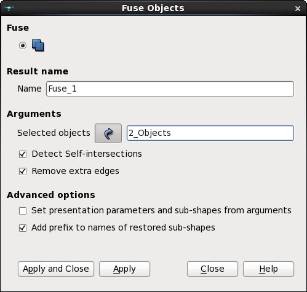Click the Apply and Close button
Image resolution: width=307 pixels, height=292 pixels.
click(x=56, y=269)
